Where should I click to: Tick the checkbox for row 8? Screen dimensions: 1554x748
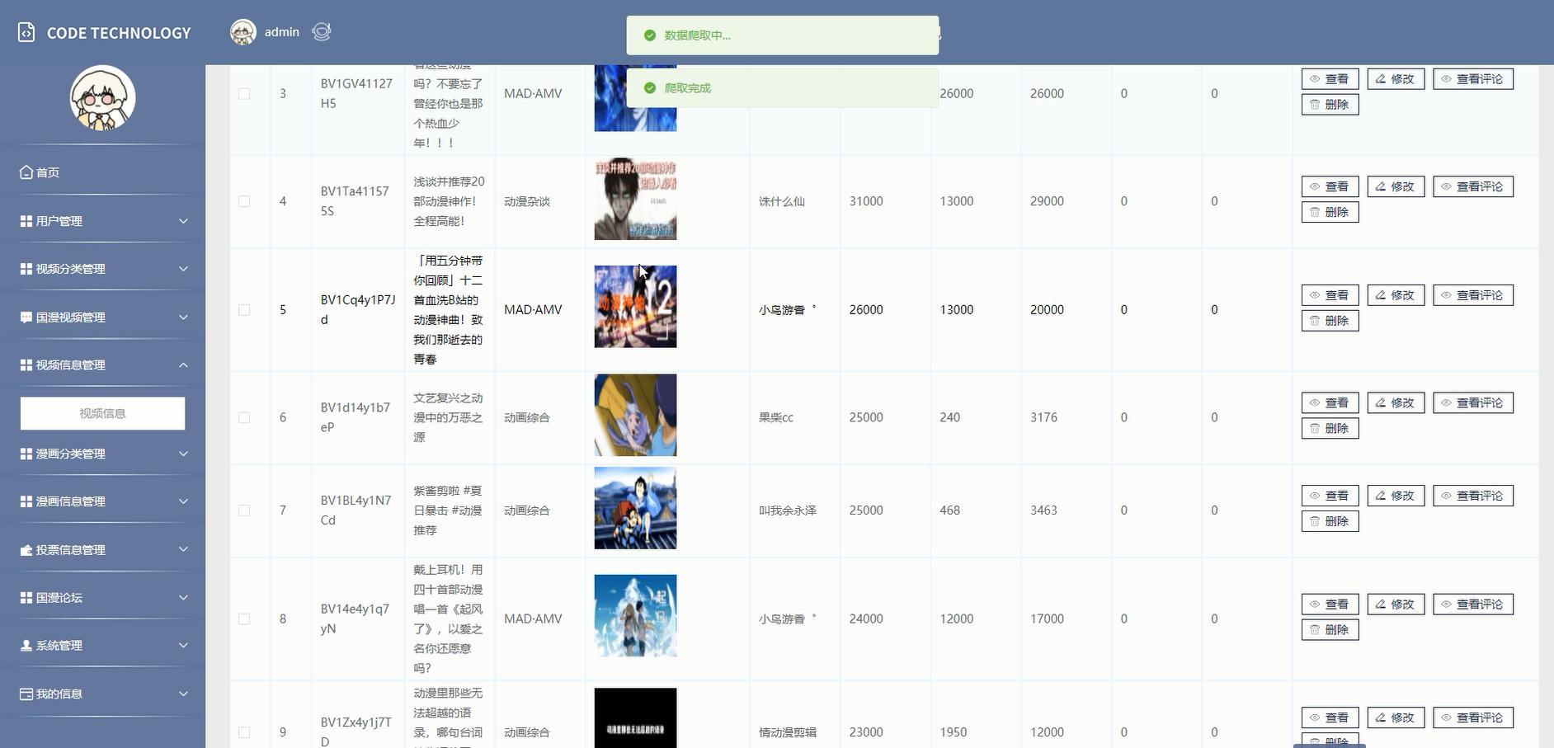(x=244, y=619)
